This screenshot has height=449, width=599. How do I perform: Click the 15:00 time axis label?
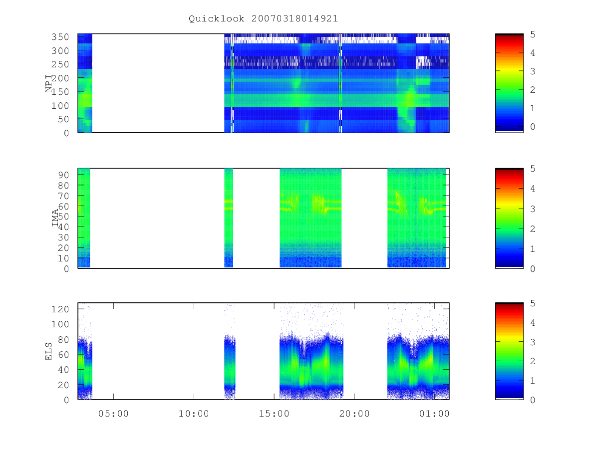(x=274, y=413)
